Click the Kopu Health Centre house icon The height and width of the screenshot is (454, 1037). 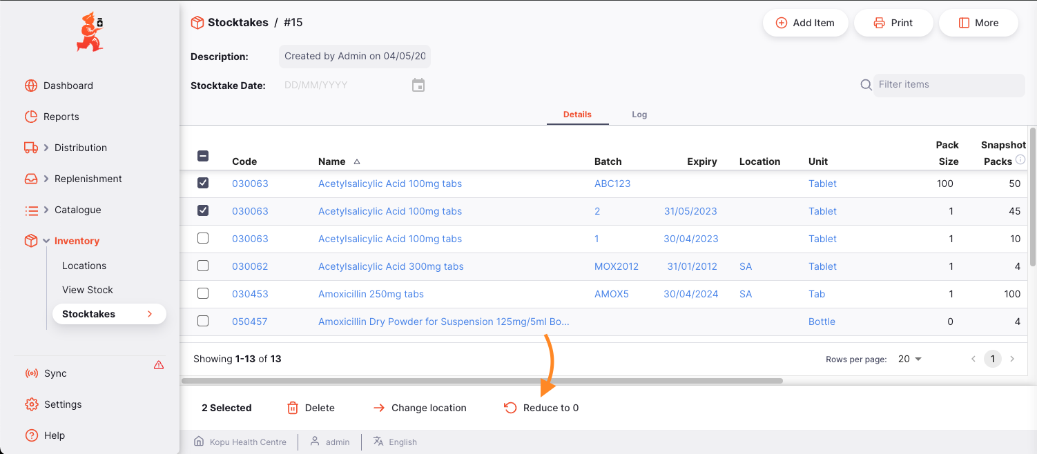pyautogui.click(x=199, y=441)
